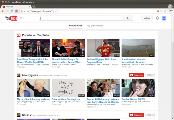Open the Doctor Who trailer thumbnail
The height and width of the screenshot is (120, 174).
[68, 48]
